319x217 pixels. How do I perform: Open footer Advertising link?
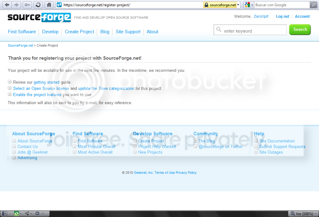(27, 158)
